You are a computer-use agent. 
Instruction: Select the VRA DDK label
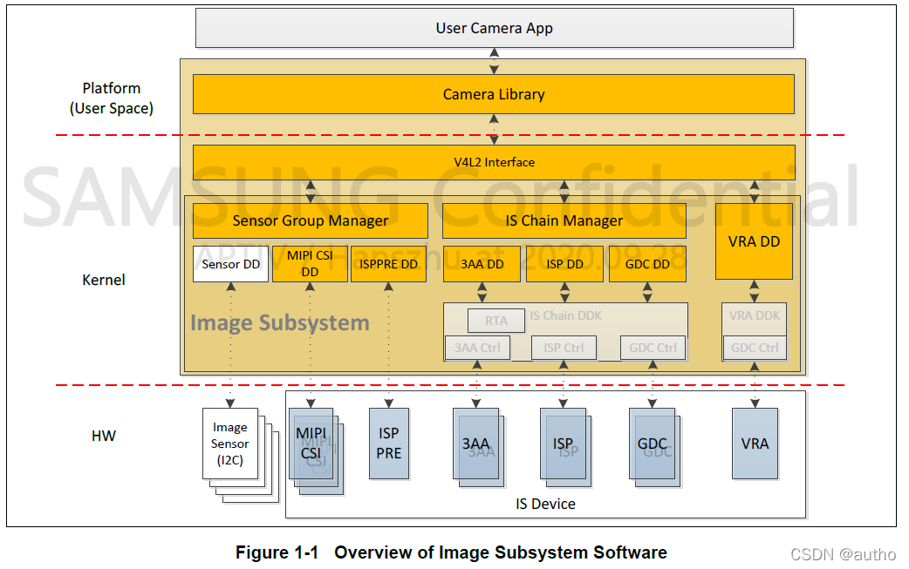click(755, 315)
